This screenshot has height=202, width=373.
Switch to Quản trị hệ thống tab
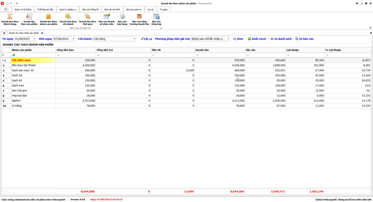23,10
